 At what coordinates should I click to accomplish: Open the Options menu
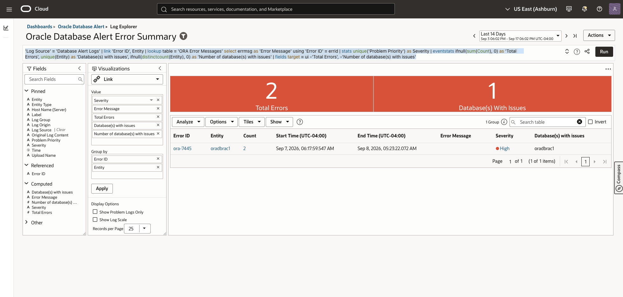[x=222, y=122]
